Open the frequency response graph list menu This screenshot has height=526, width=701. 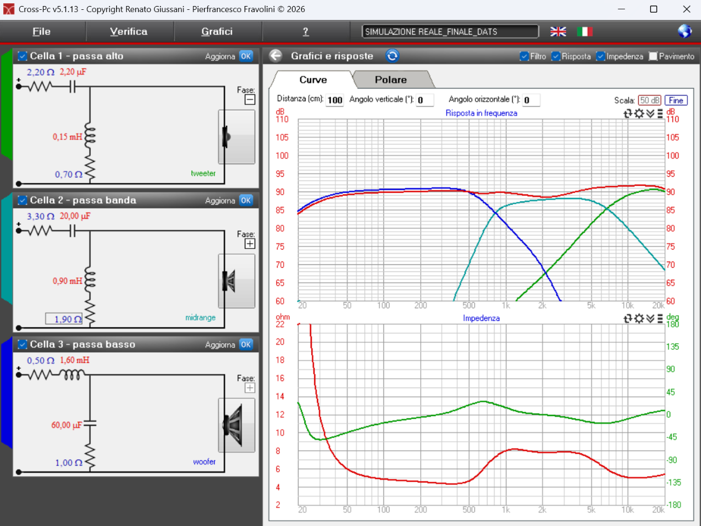click(660, 114)
